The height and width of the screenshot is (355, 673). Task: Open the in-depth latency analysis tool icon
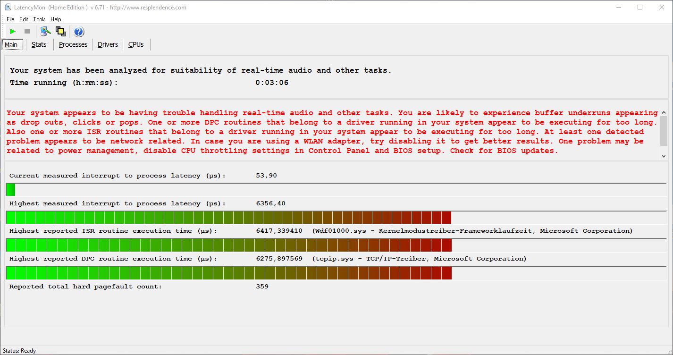pos(45,32)
